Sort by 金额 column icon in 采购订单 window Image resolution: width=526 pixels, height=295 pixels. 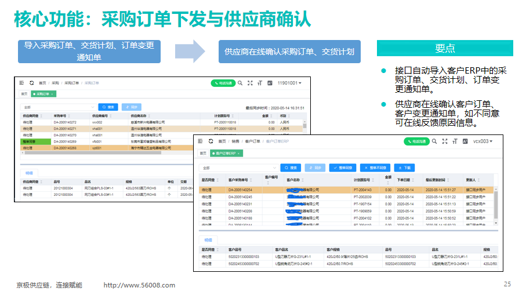click(271, 116)
